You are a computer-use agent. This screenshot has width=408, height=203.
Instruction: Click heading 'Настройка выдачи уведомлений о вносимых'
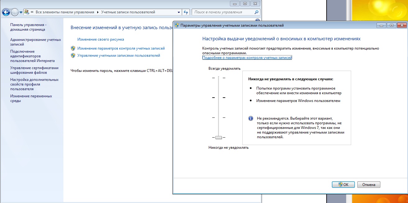tap(282, 39)
